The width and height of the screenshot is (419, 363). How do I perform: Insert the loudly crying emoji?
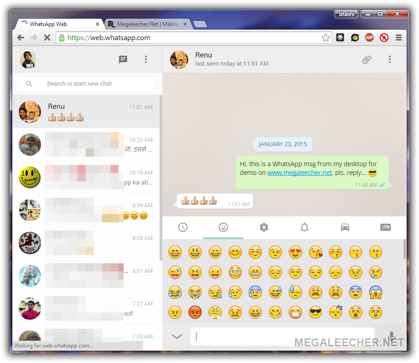coord(195,292)
